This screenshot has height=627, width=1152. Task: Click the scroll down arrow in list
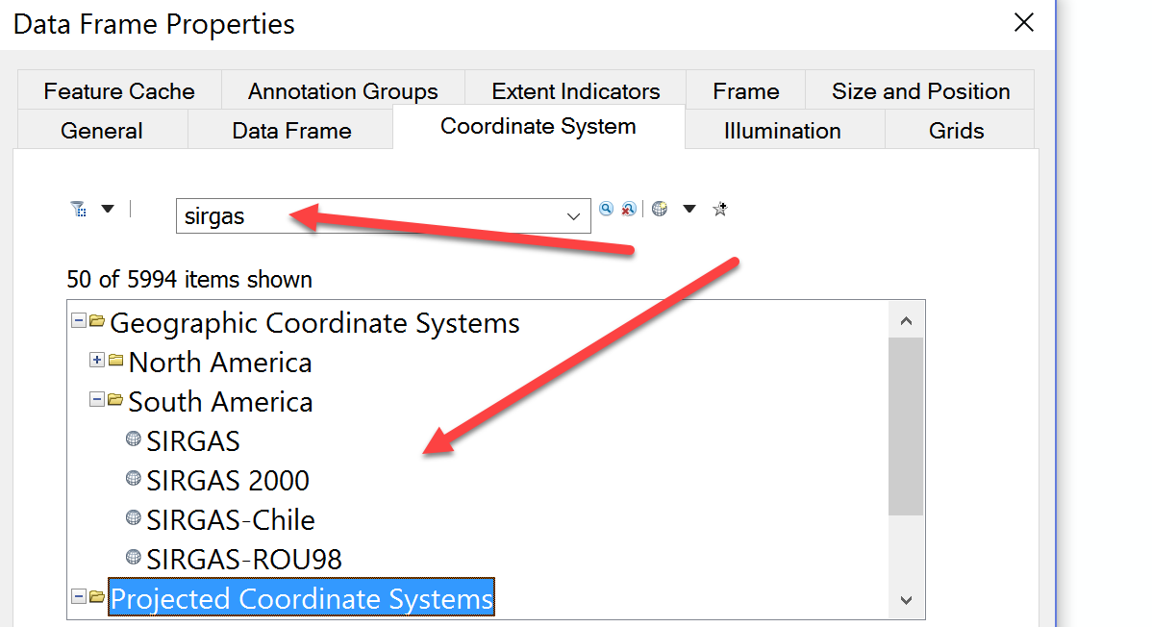[x=906, y=600]
